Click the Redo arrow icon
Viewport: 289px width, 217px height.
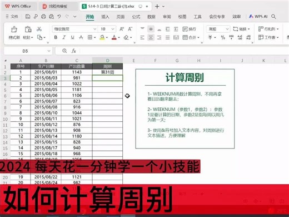click(x=67, y=17)
